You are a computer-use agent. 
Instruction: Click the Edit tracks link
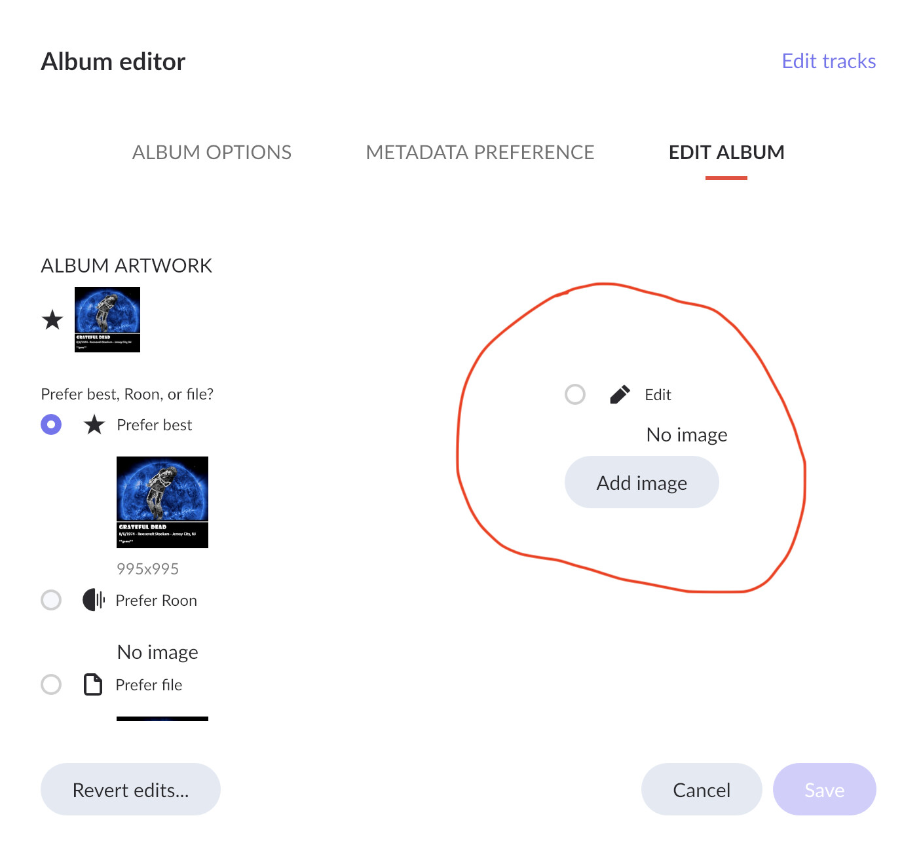coord(829,62)
